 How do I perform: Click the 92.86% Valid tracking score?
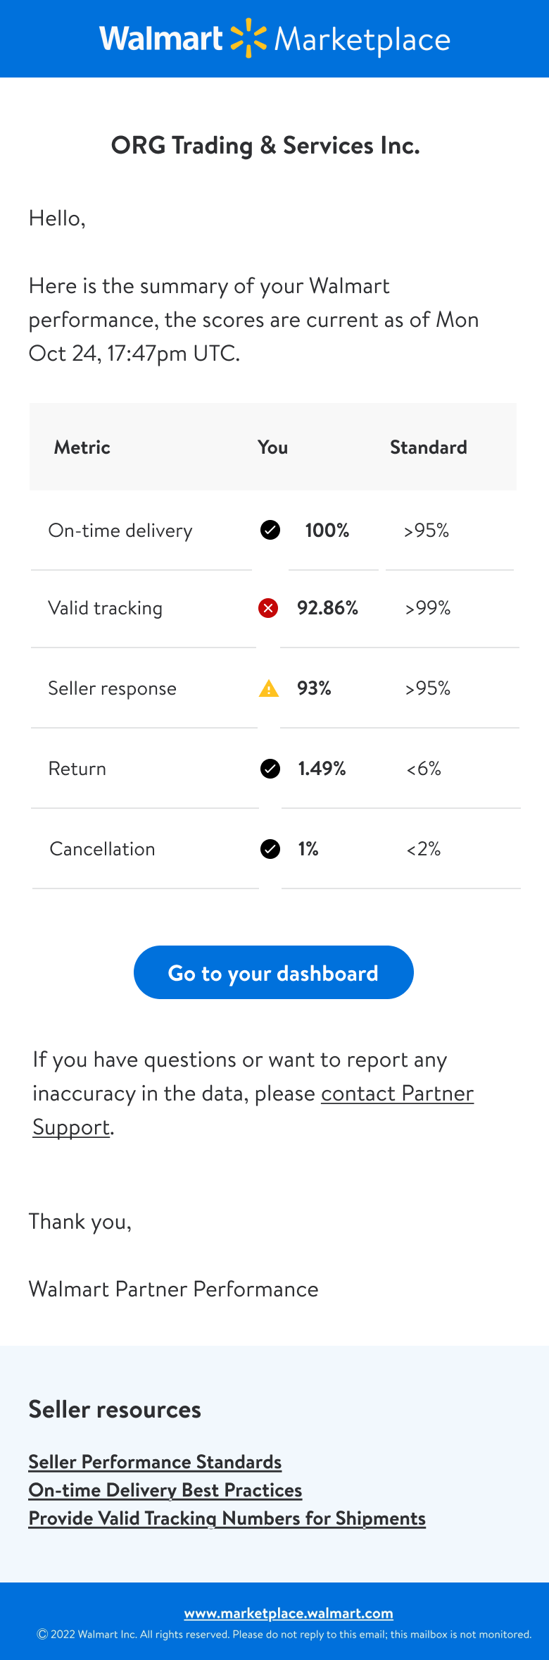(x=327, y=608)
